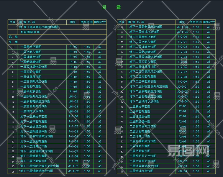The height and width of the screenshot is (177, 223).
Task: Select row text 地下二层平面布置图
Action: [143, 42]
